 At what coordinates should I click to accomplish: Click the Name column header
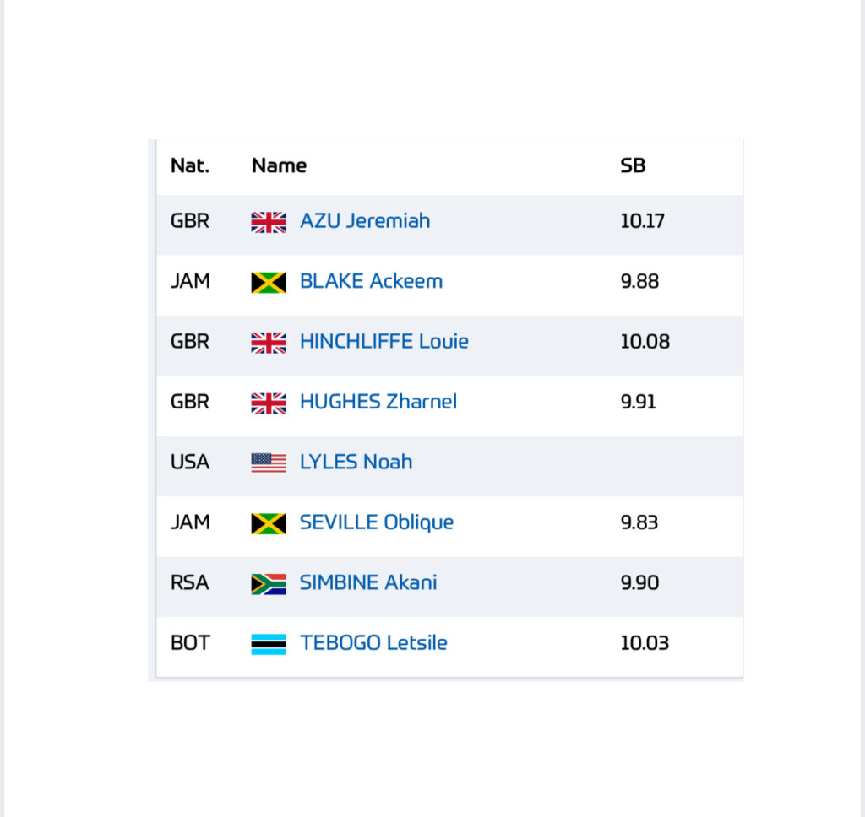pyautogui.click(x=279, y=165)
